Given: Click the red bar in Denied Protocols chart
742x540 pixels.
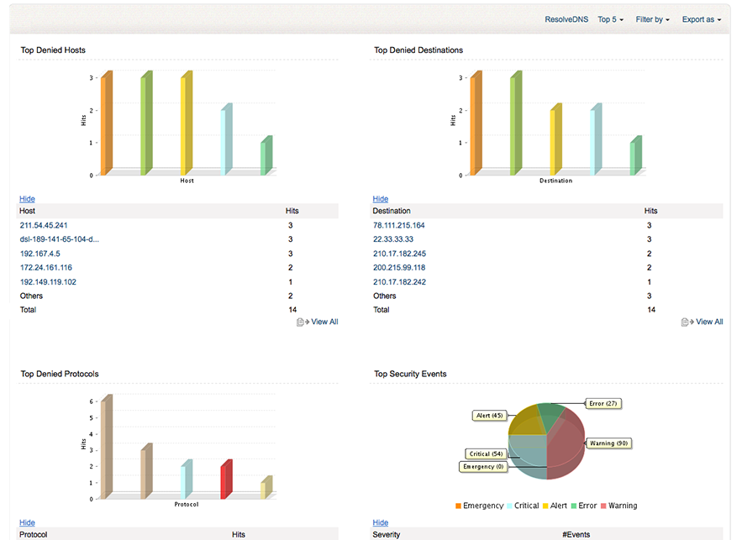Looking at the screenshot, I should pos(226,479).
